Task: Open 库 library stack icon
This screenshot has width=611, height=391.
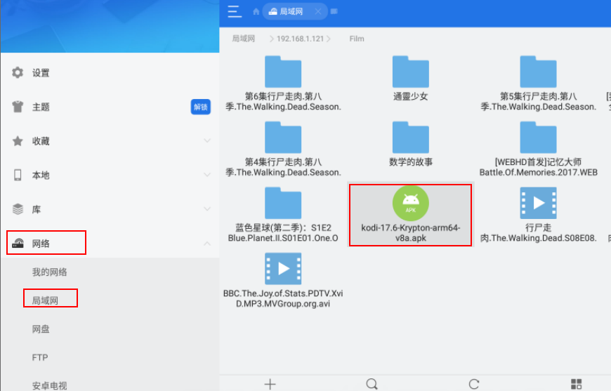Action: 18,209
